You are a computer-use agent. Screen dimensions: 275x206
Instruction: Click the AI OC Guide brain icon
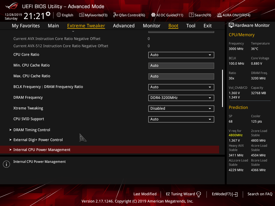pyautogui.click(x=153, y=15)
